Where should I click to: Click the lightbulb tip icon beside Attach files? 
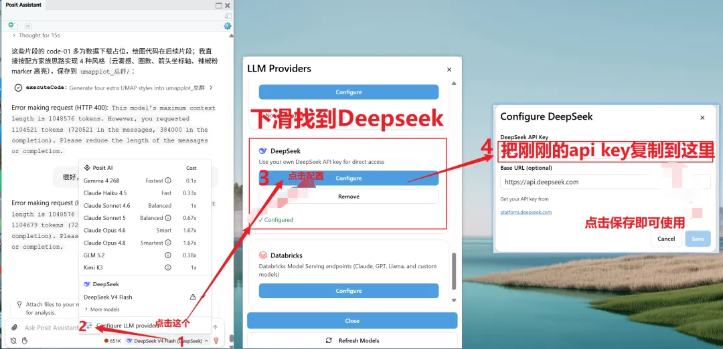tap(19, 304)
